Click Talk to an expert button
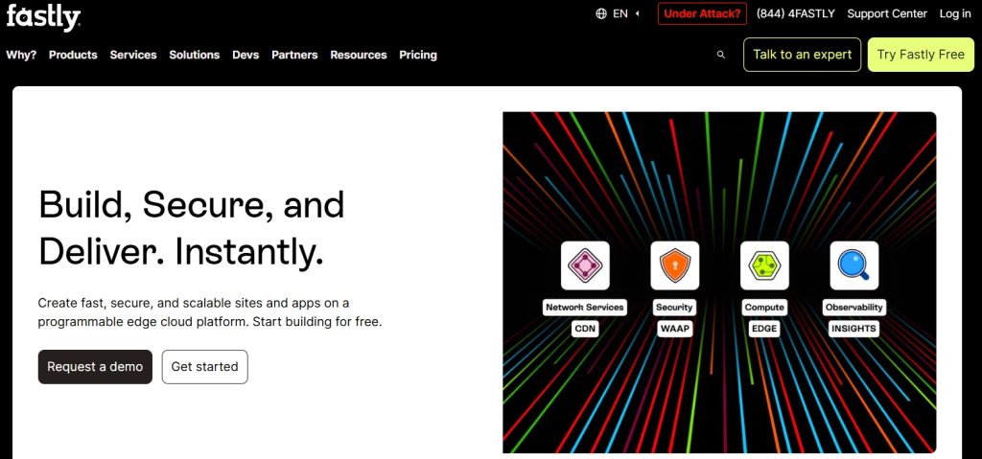The height and width of the screenshot is (459, 982). pos(803,55)
